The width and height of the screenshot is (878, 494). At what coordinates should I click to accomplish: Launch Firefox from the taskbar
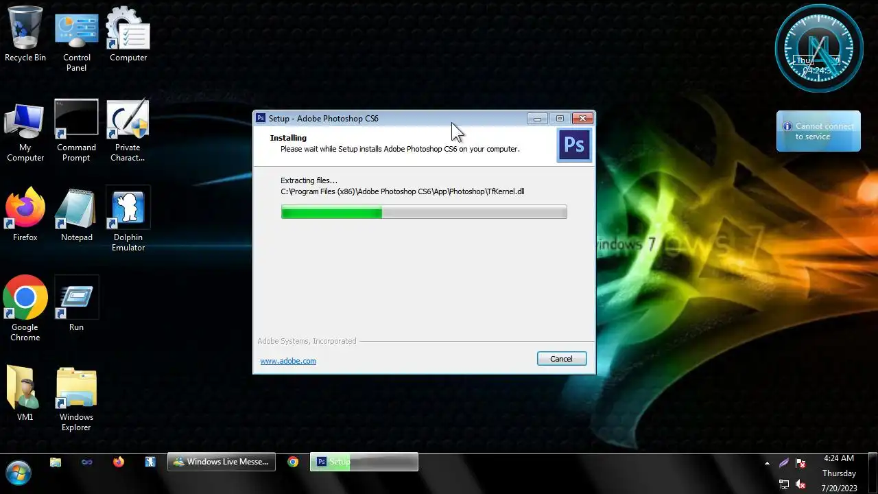pyautogui.click(x=119, y=462)
